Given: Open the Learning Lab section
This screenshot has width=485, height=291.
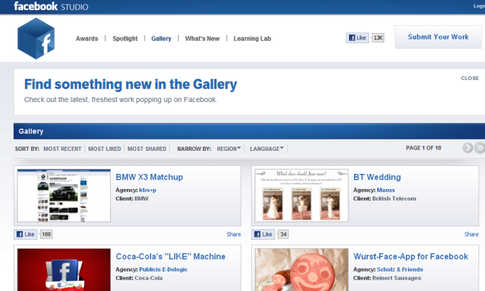Looking at the screenshot, I should 252,39.
